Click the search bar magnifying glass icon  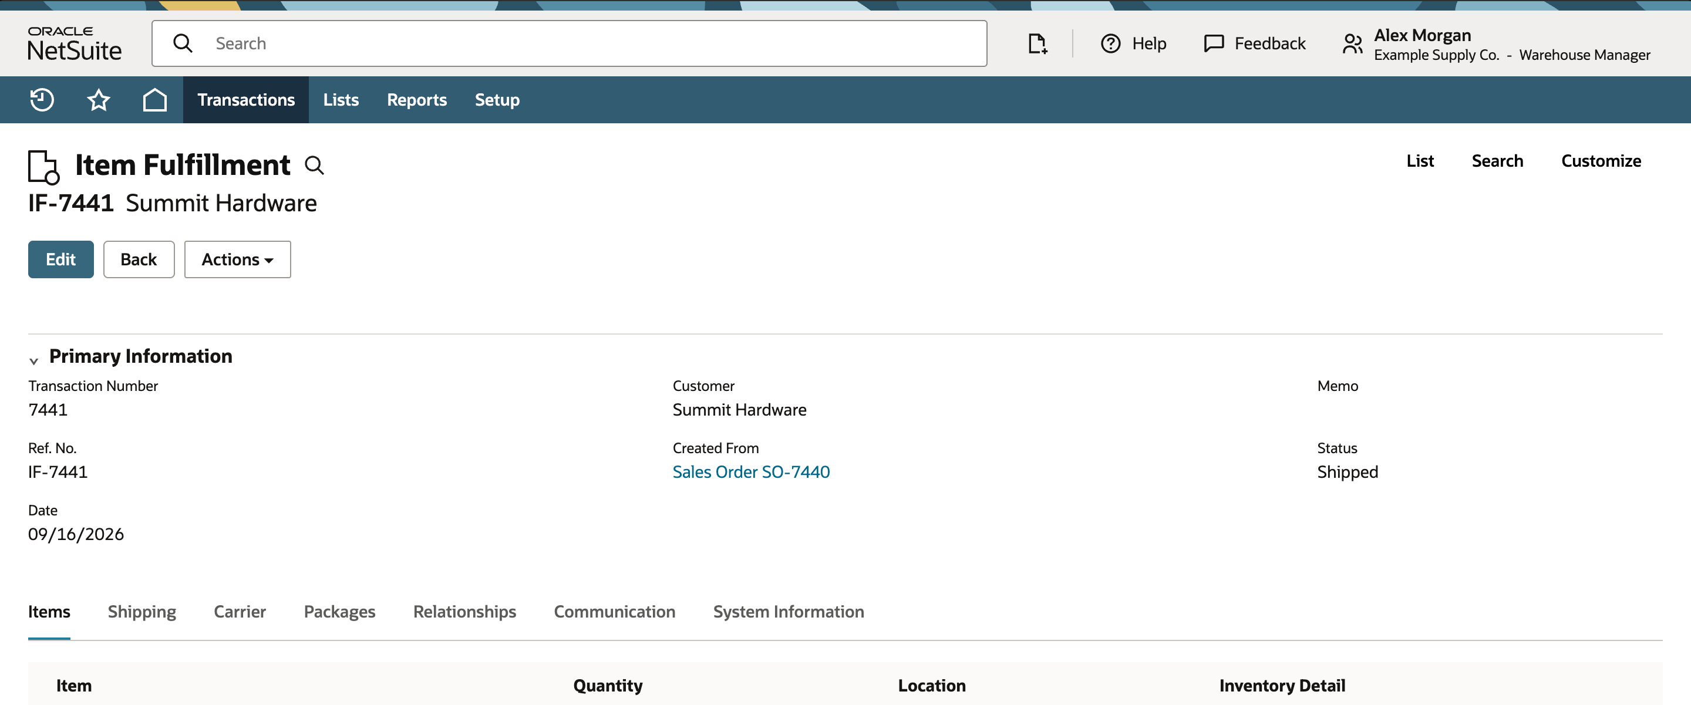click(x=183, y=43)
